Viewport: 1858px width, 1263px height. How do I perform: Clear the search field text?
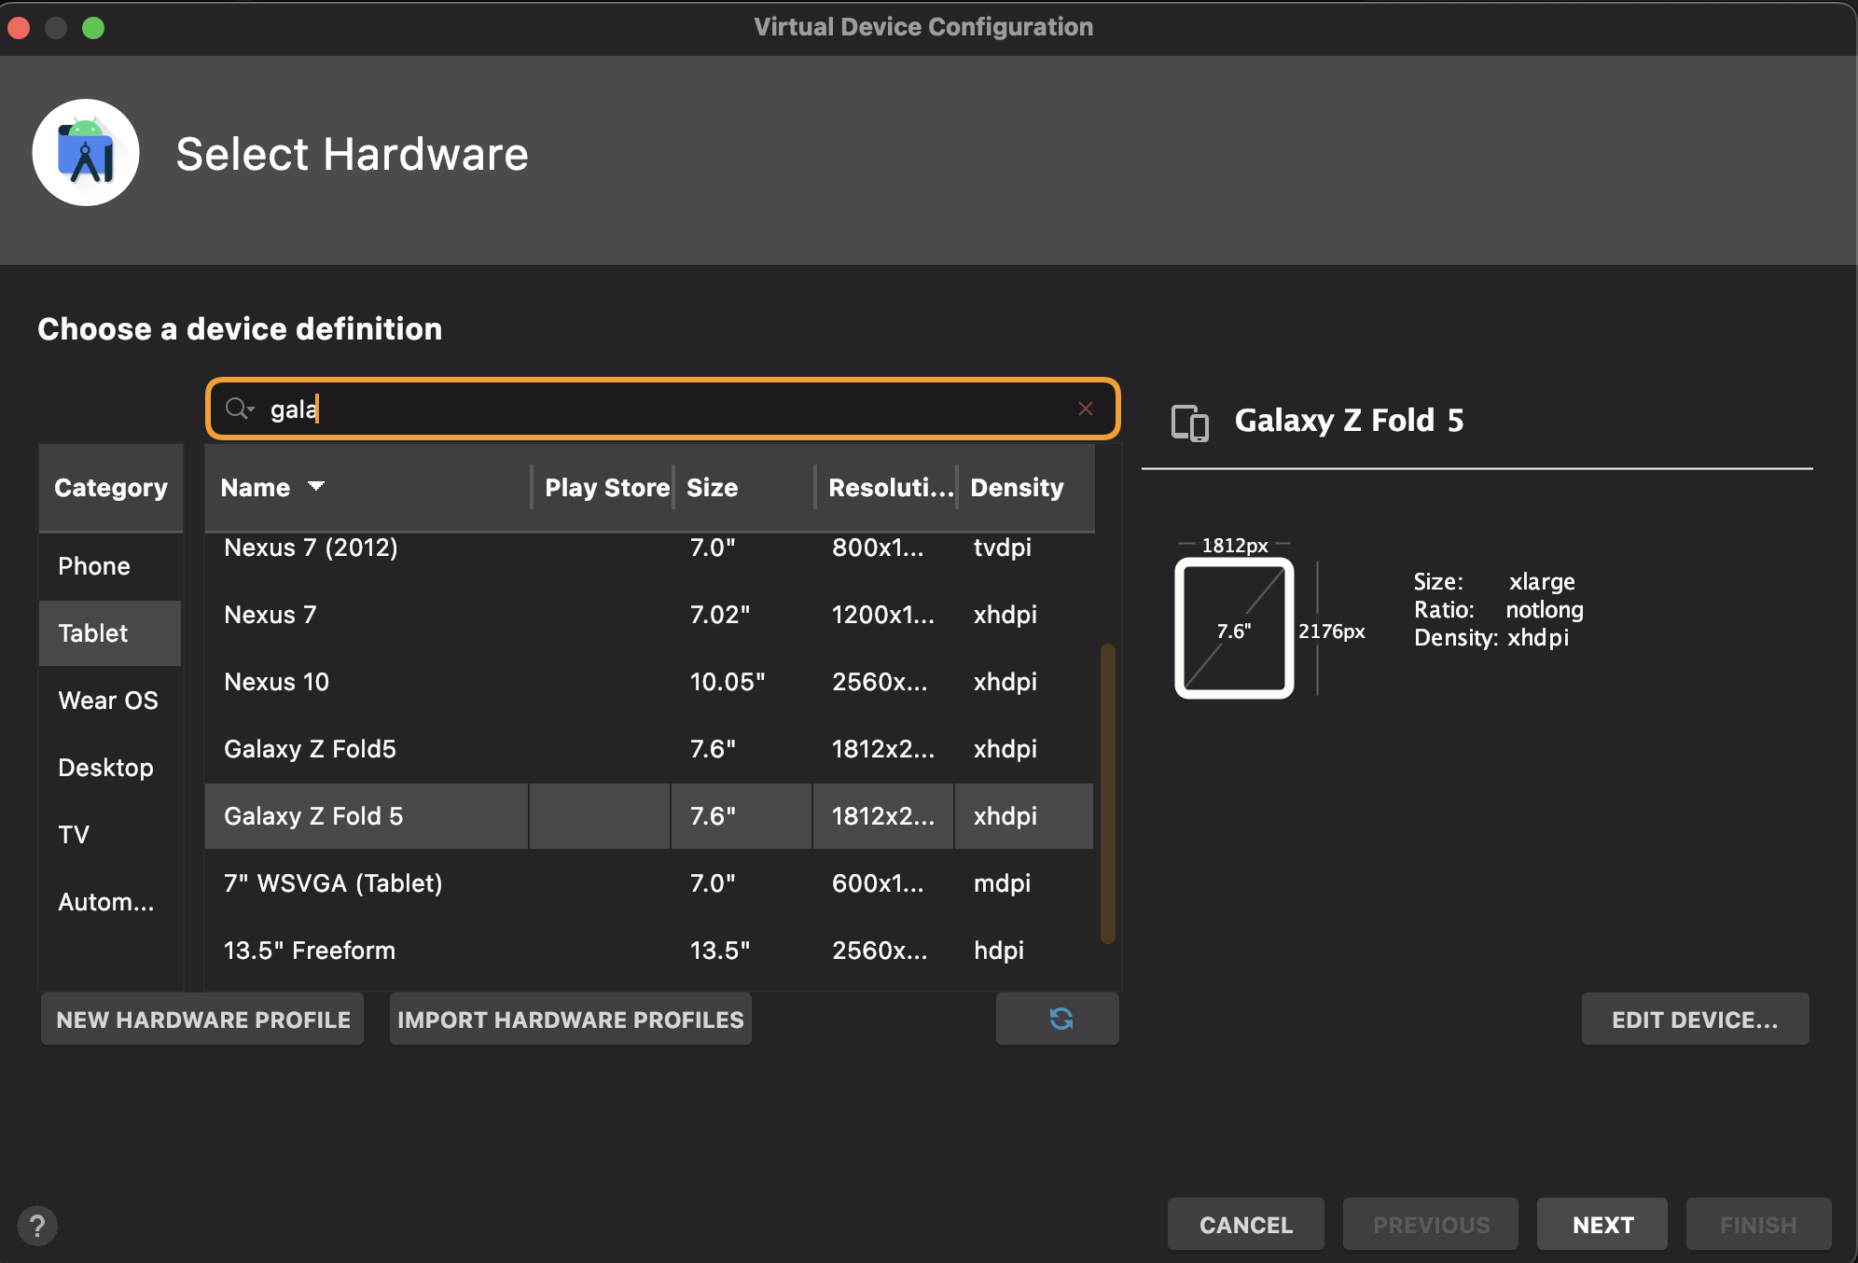click(x=1085, y=409)
